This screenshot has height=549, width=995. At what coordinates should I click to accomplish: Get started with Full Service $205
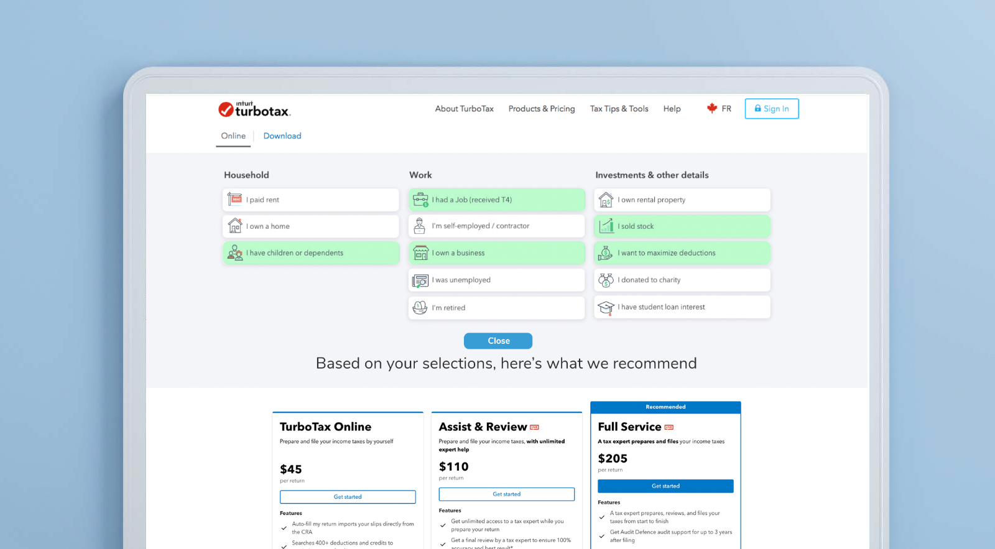point(665,486)
